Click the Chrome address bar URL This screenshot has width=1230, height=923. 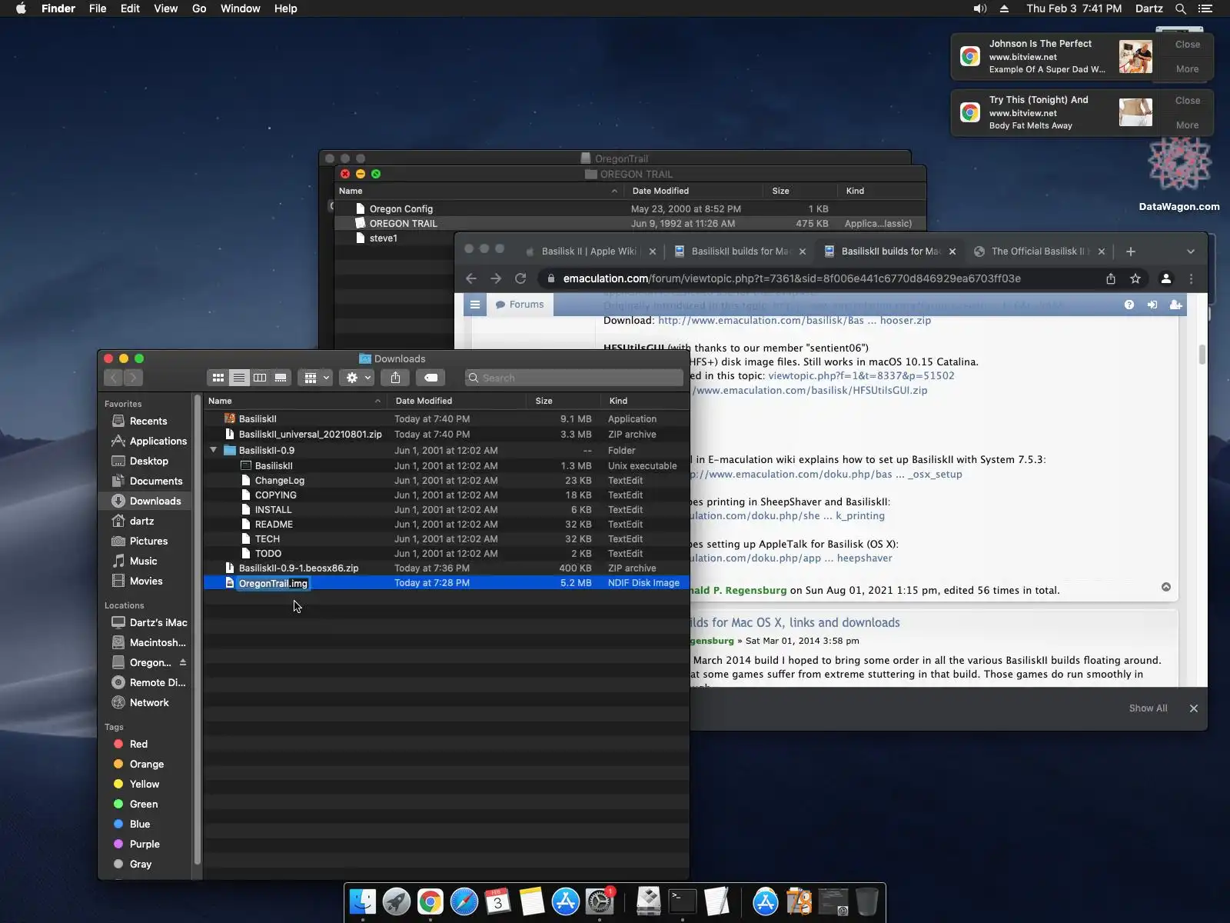click(792, 278)
